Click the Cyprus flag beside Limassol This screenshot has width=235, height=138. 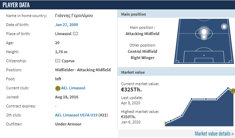click(75, 34)
